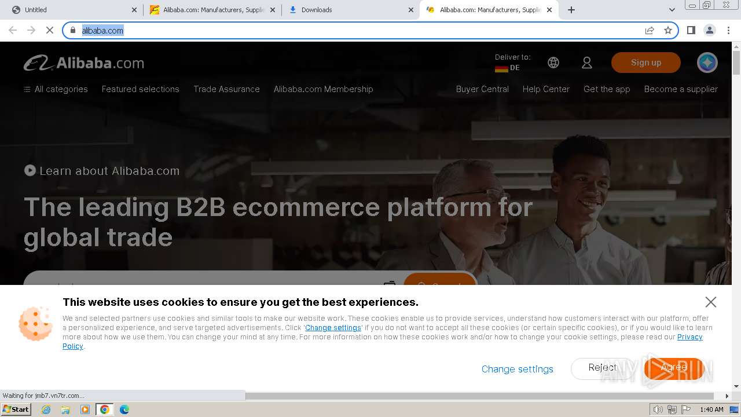Switch to the Downloads tab
The image size is (741, 417).
click(350, 10)
